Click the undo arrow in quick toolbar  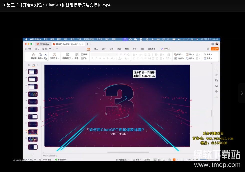pos(50,49)
